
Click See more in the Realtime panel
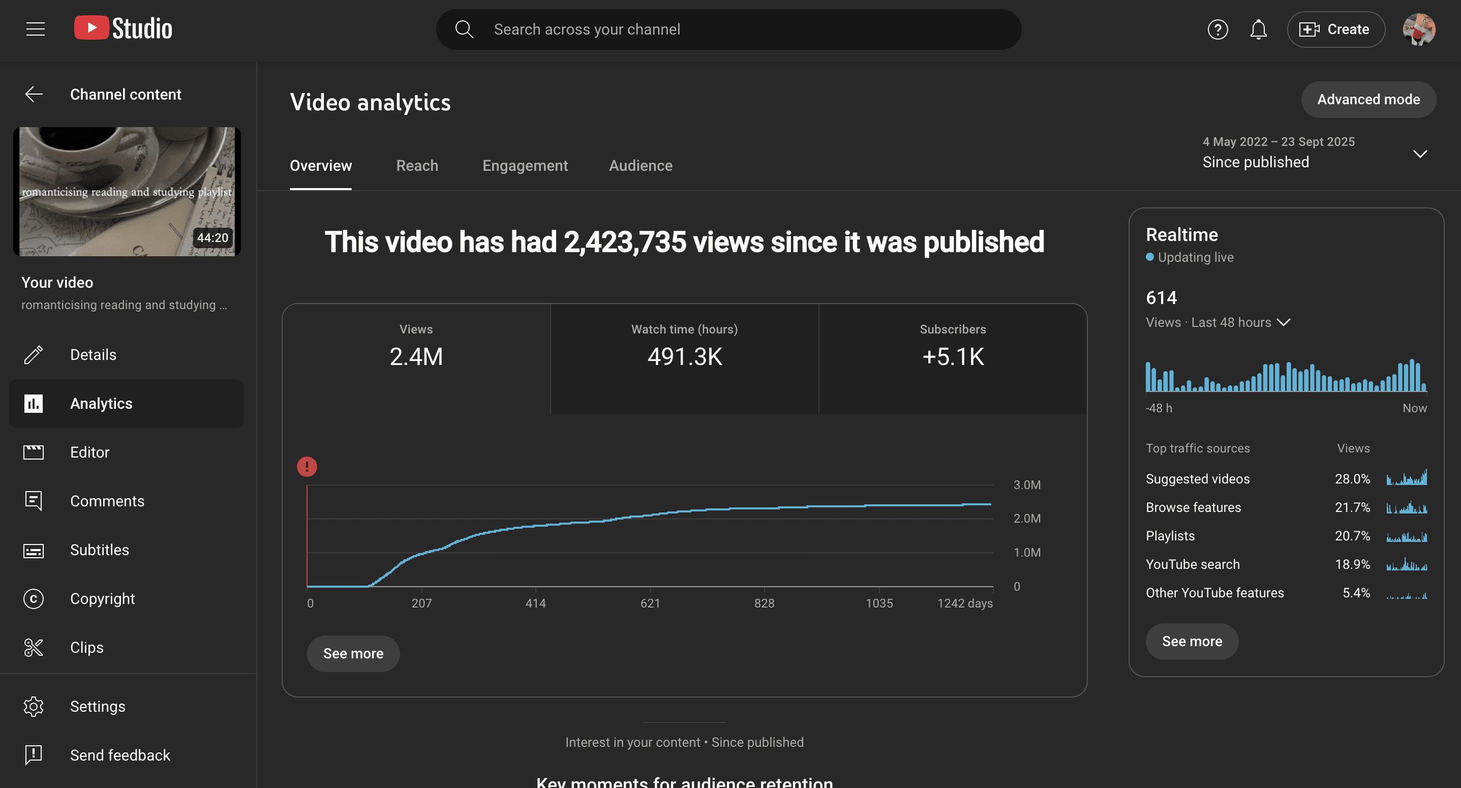tap(1192, 641)
